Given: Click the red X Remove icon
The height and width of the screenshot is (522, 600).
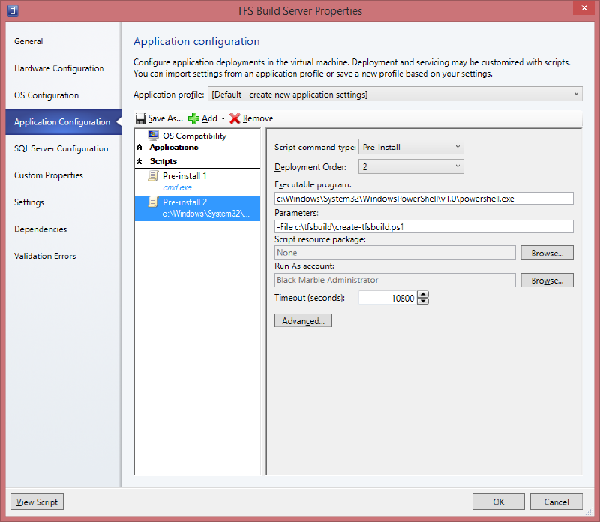Looking at the screenshot, I should (235, 118).
